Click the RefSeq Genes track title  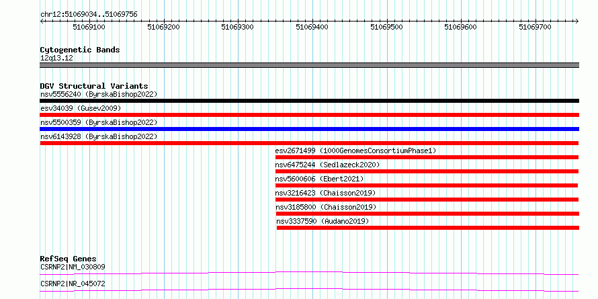pos(69,259)
